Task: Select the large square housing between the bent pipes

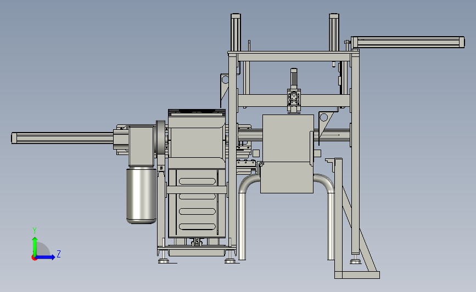Action: (287, 153)
